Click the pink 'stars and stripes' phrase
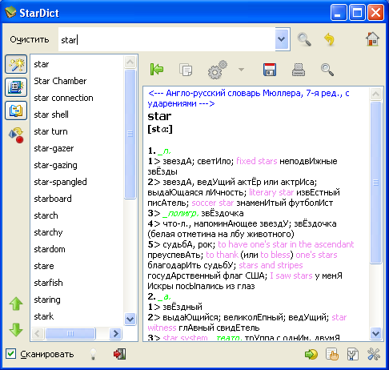 pos(271,265)
